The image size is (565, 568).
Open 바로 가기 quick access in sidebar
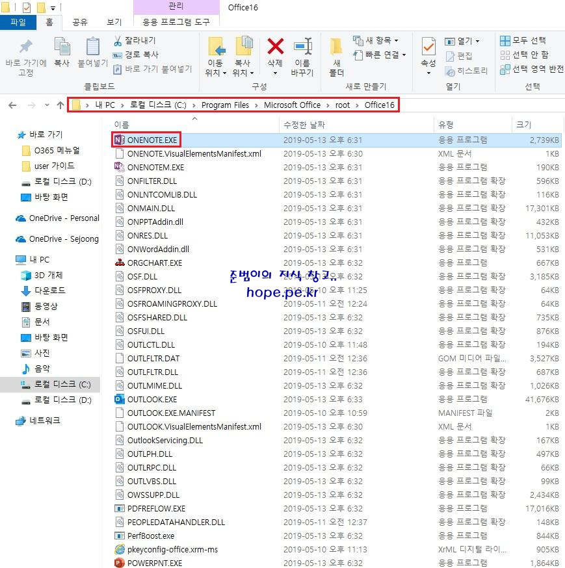[x=46, y=135]
